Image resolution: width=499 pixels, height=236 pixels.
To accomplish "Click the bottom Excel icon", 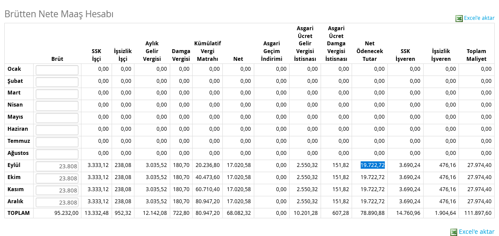I will (454, 232).
